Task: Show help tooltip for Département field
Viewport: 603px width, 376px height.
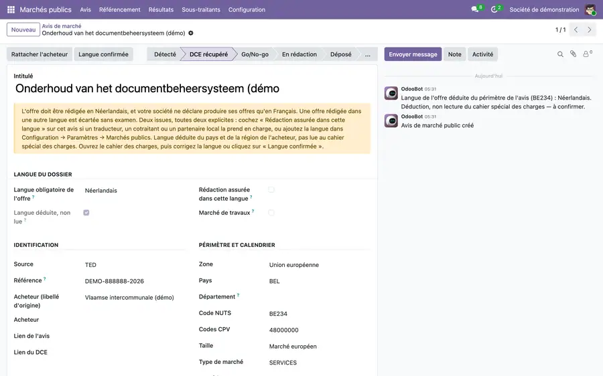Action: (x=238, y=295)
